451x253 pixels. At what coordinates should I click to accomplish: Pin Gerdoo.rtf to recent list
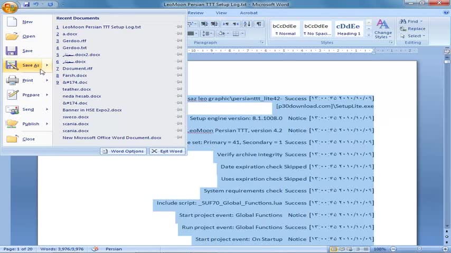click(x=180, y=41)
